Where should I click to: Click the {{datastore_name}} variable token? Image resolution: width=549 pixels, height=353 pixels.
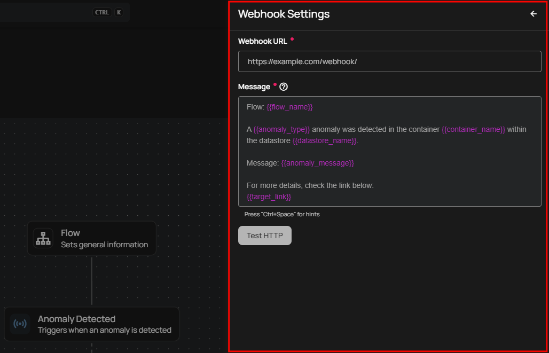324,140
